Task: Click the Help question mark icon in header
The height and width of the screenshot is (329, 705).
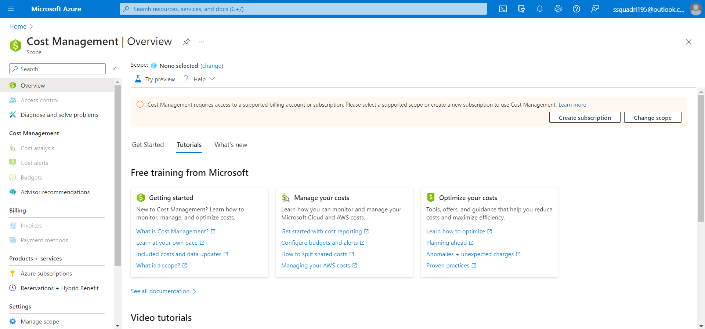Action: click(576, 9)
